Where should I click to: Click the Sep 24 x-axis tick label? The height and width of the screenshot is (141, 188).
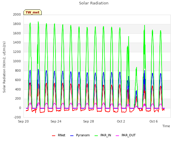56,121
